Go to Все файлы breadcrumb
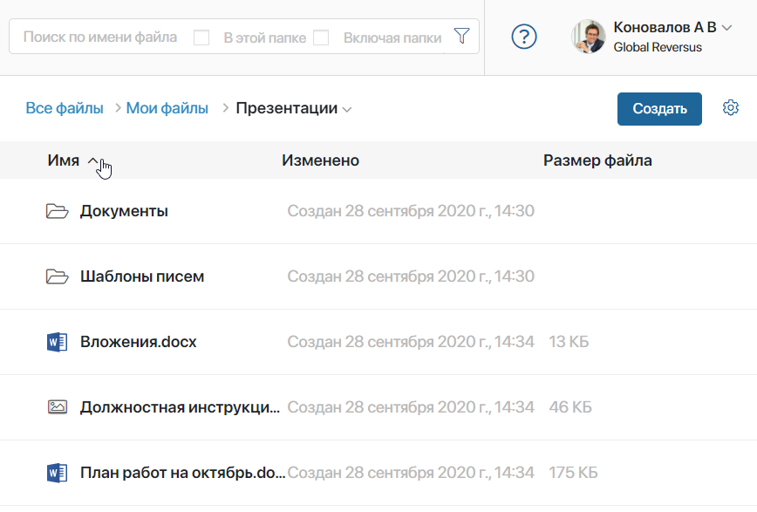Image resolution: width=757 pixels, height=512 pixels. coord(65,108)
